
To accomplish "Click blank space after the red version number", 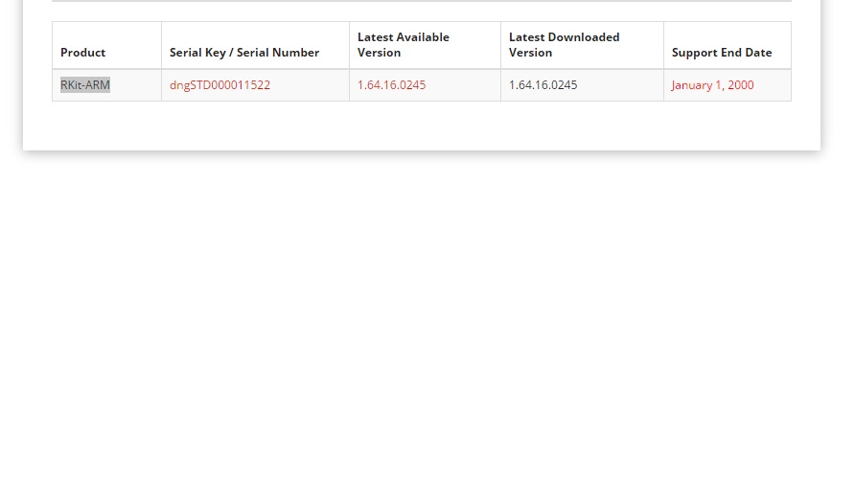I will (465, 85).
